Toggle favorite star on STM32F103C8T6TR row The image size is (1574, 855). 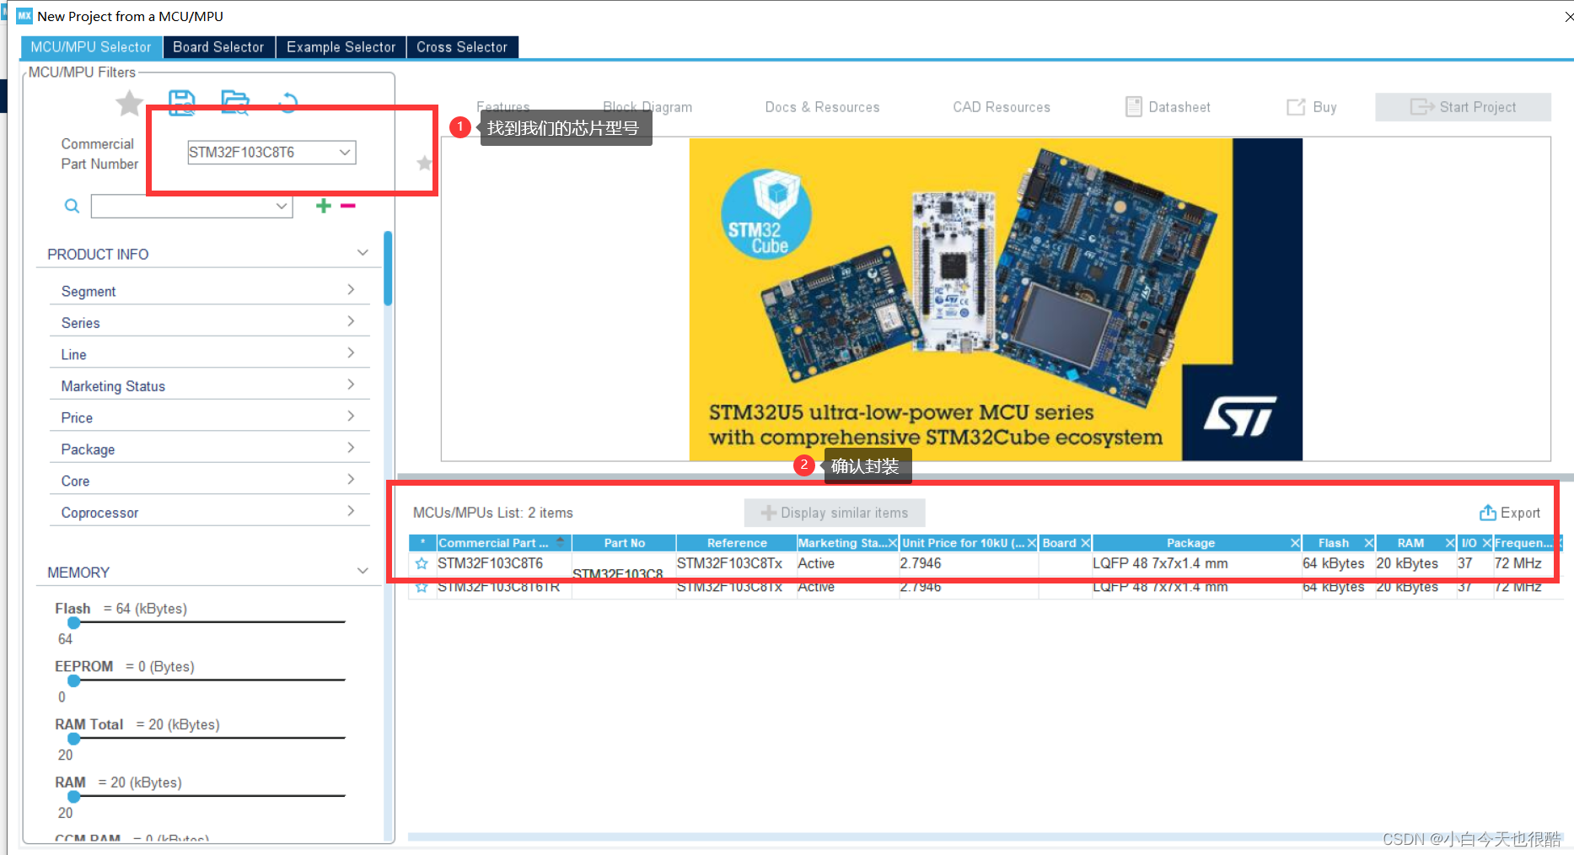coord(422,586)
